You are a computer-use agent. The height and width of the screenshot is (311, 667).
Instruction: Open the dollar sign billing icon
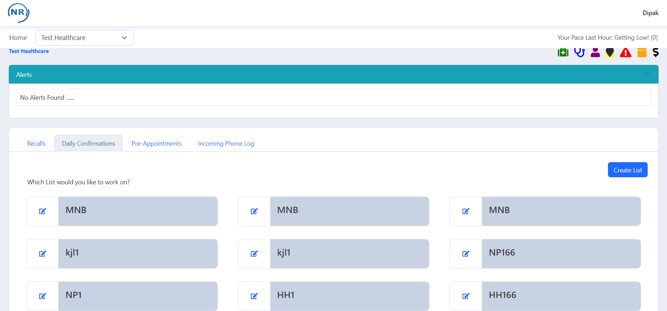(656, 53)
